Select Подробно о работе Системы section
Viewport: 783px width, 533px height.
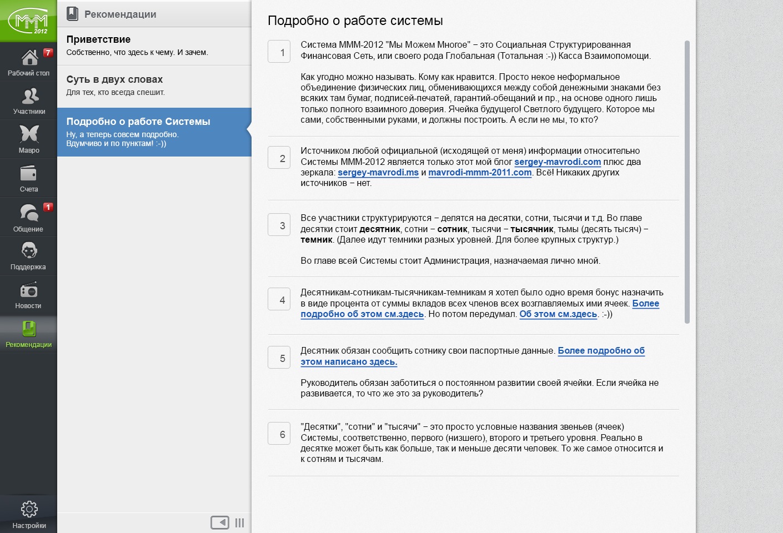click(x=154, y=132)
